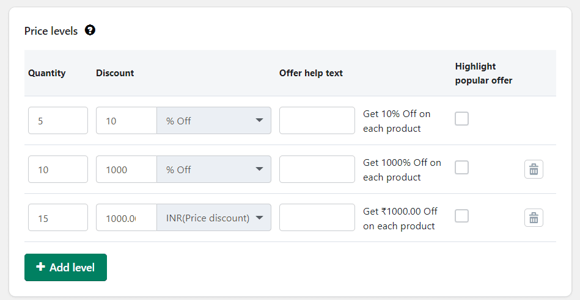The width and height of the screenshot is (580, 300).
Task: Click the offer help text field for first level
Action: (317, 121)
